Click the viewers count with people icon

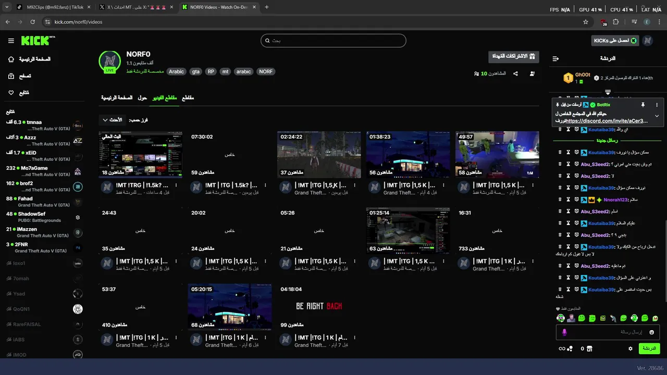(490, 74)
